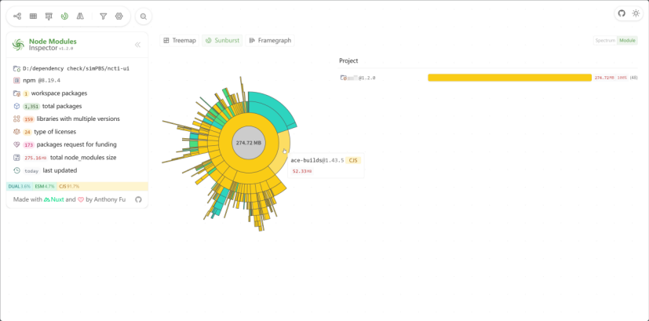
Task: Click the project row @1.2.0 label
Action: coord(366,78)
